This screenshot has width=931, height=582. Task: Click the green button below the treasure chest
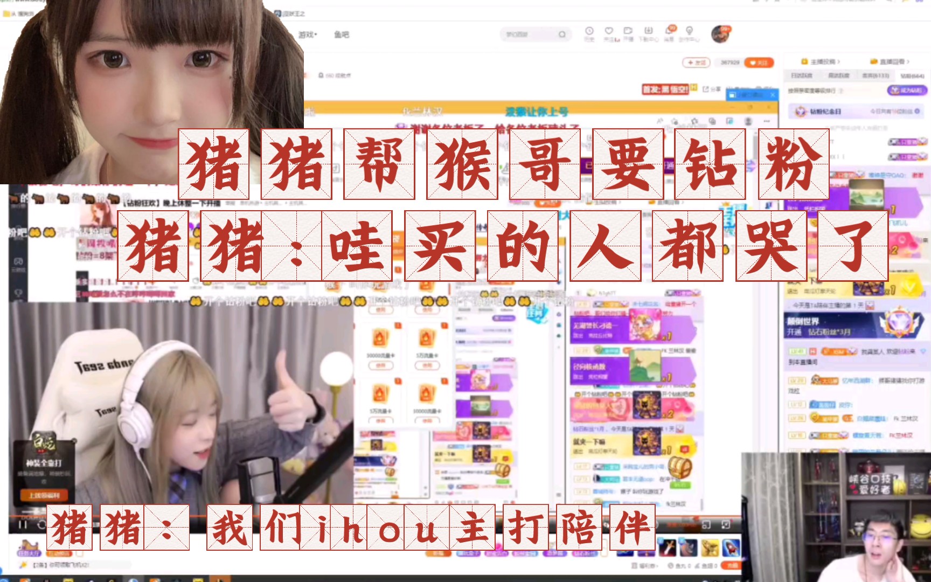[680, 484]
